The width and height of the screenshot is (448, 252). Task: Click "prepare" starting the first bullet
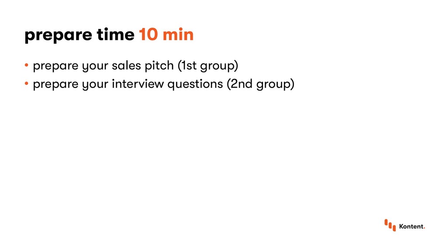tap(56, 66)
